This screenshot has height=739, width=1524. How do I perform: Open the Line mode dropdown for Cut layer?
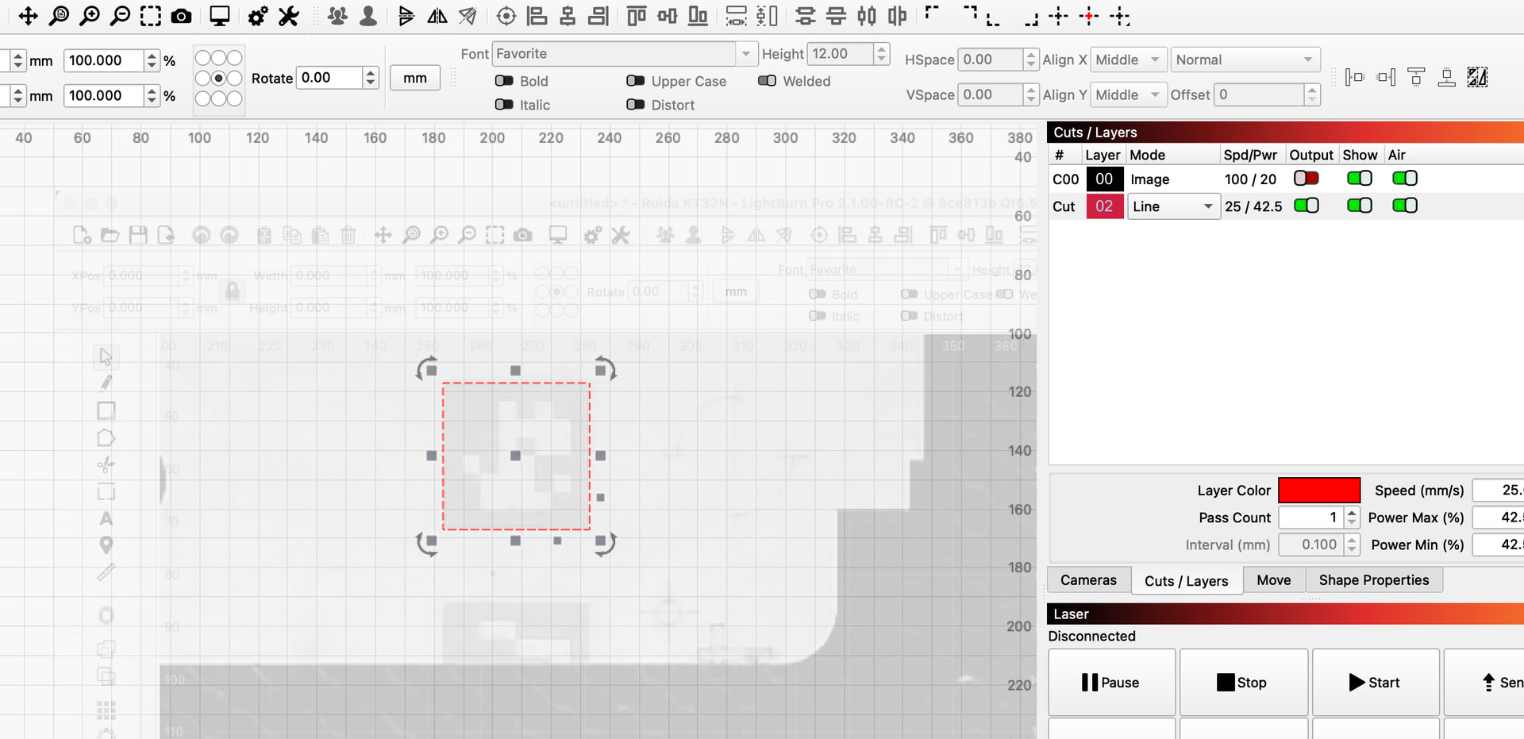1173,206
